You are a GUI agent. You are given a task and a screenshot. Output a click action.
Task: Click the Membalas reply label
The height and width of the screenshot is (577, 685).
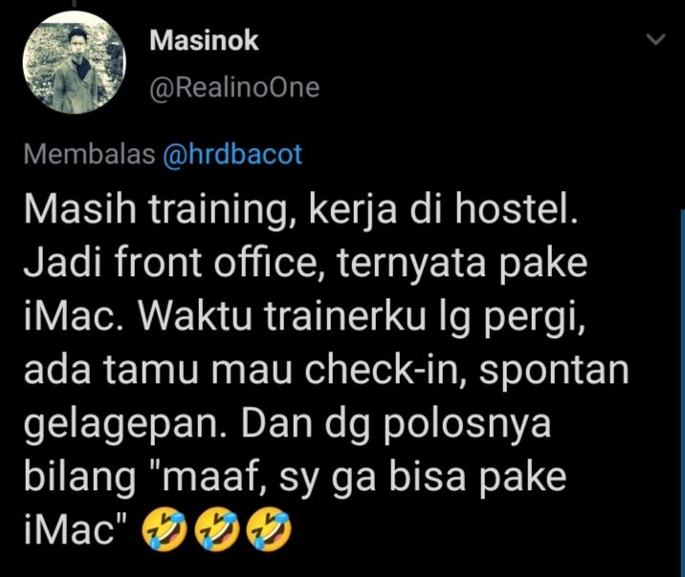pyautogui.click(x=90, y=155)
